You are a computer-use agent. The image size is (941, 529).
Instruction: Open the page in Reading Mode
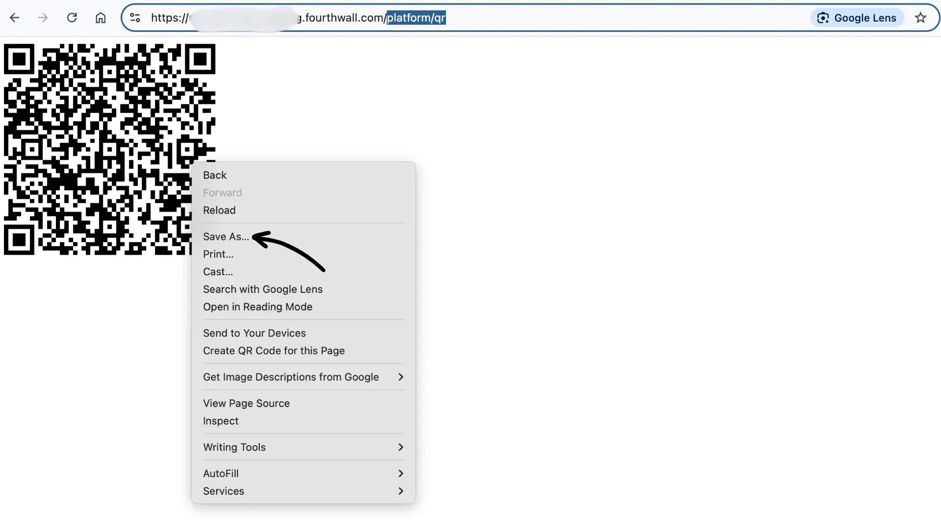(258, 307)
